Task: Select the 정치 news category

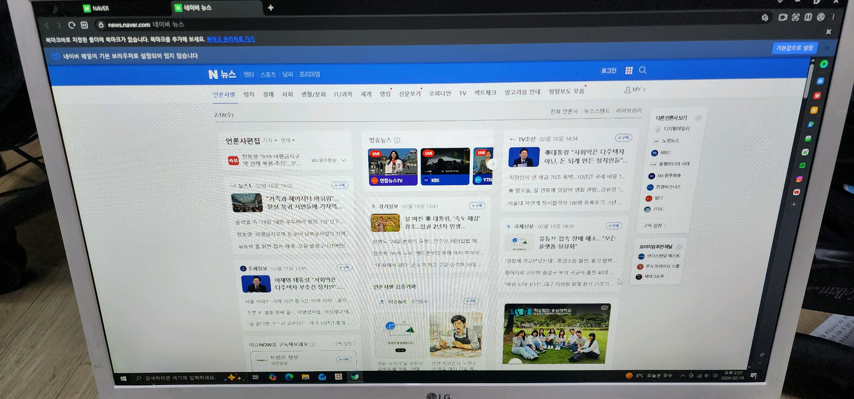Action: (x=248, y=95)
